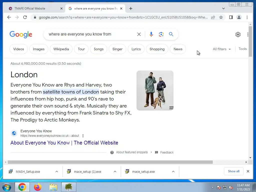Select the Wikipedia filter chip
The image size is (256, 192).
point(61,49)
